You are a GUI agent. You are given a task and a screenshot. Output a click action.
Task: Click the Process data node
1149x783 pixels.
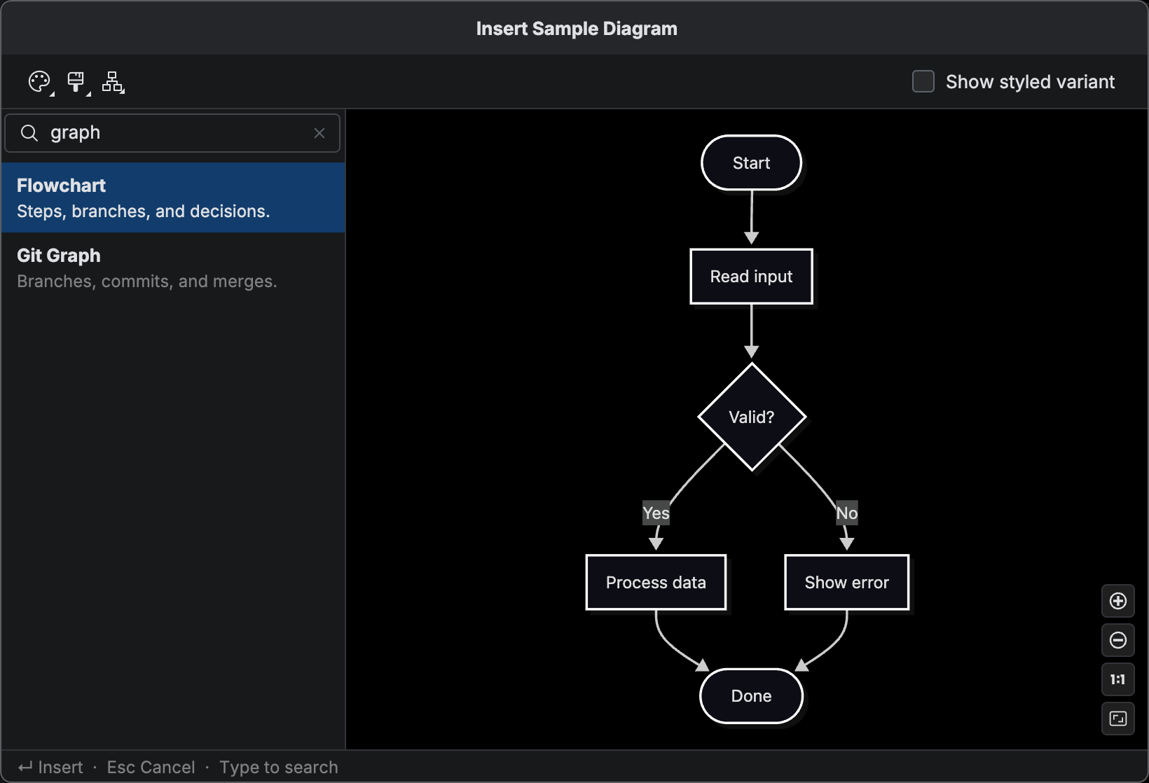(656, 583)
